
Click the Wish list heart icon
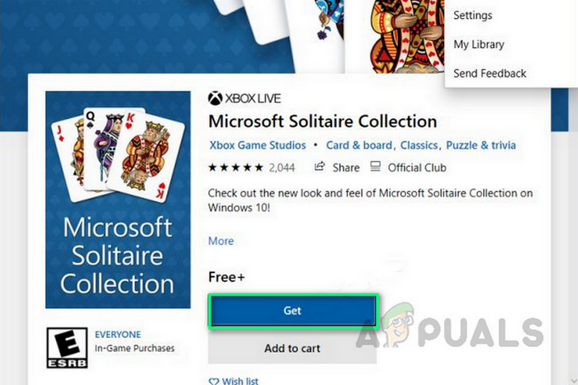coord(213,382)
